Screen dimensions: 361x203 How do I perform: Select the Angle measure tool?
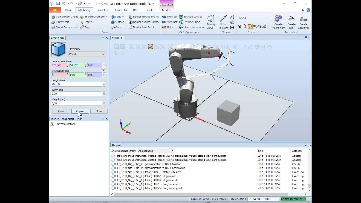[232, 17]
